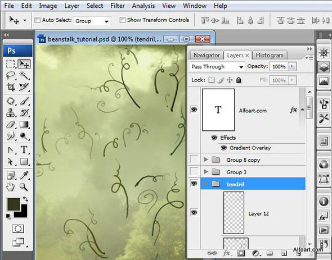
Task: Select the Brush tool
Action: tap(24, 101)
